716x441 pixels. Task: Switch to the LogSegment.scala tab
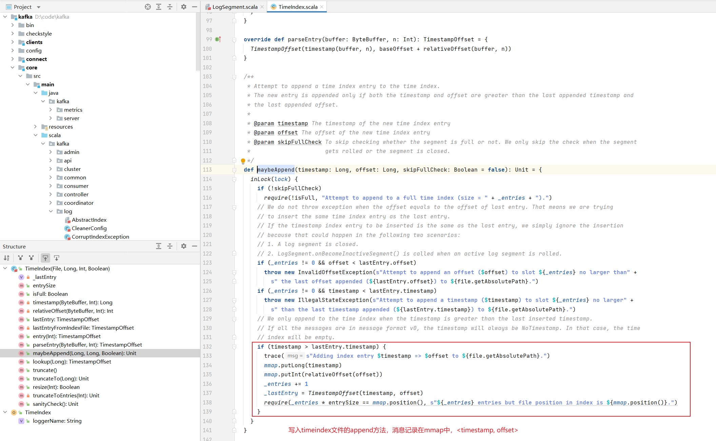pyautogui.click(x=235, y=7)
